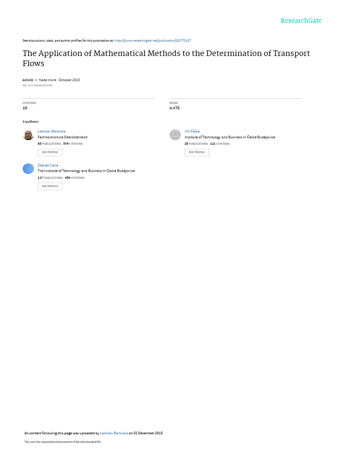Click the ResearchGate logo
The width and height of the screenshot is (339, 452).
(301, 20)
